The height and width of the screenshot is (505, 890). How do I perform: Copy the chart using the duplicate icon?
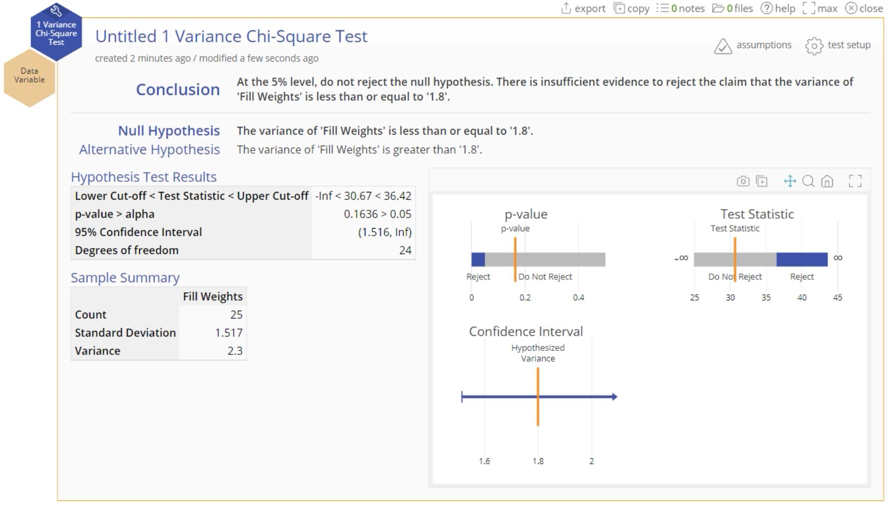tap(762, 181)
